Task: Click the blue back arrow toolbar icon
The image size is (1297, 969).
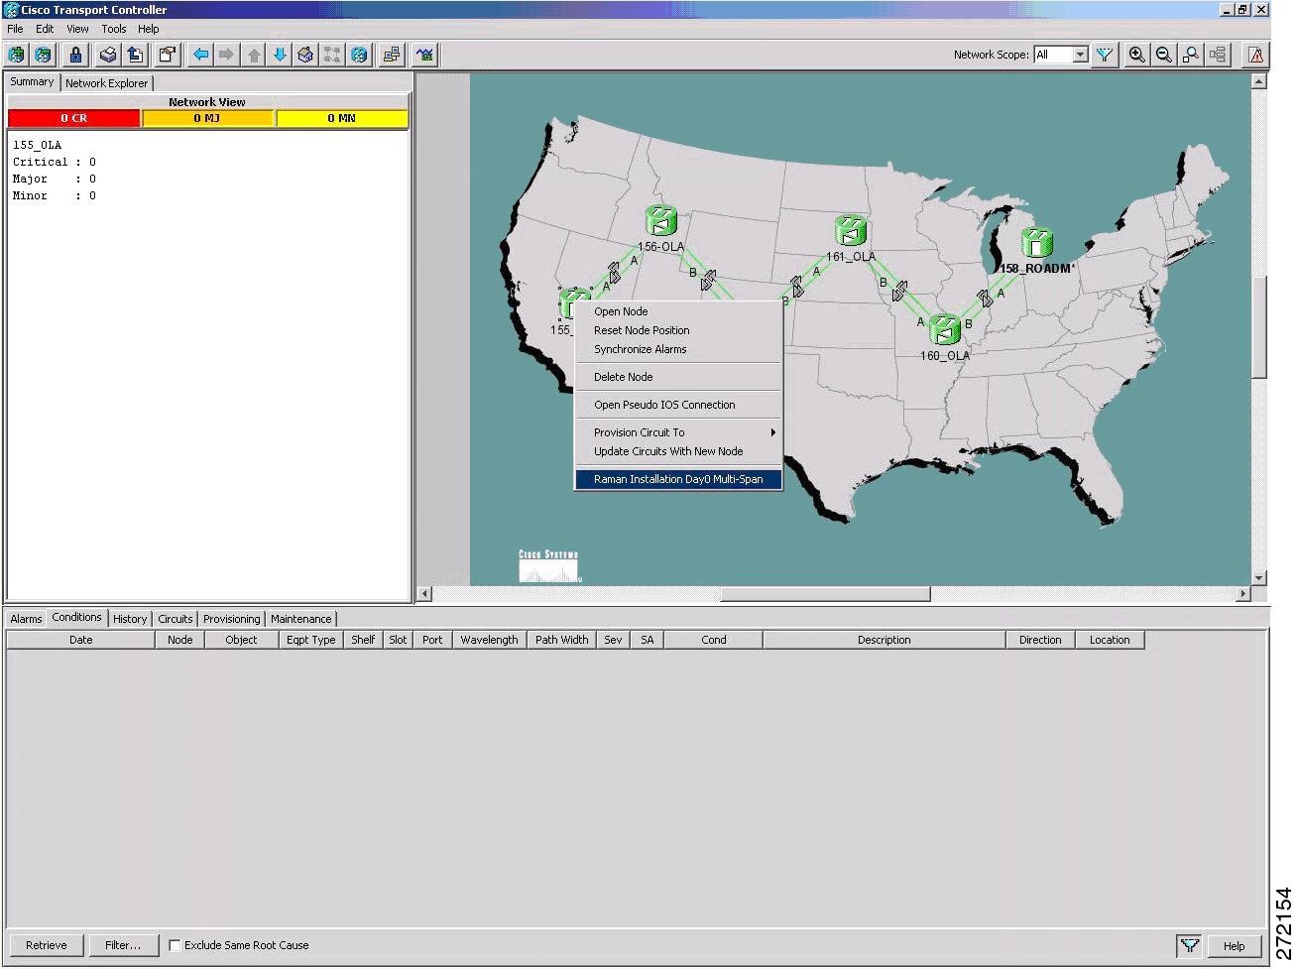Action: (200, 55)
